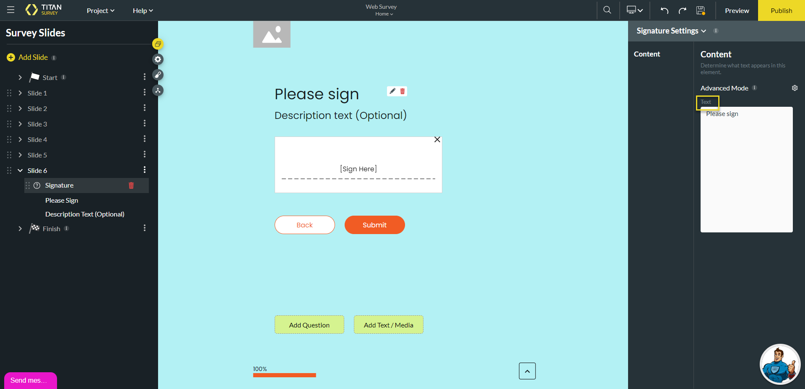This screenshot has height=389, width=805.
Task: Click the Add Question button on the slide
Action: 309,325
